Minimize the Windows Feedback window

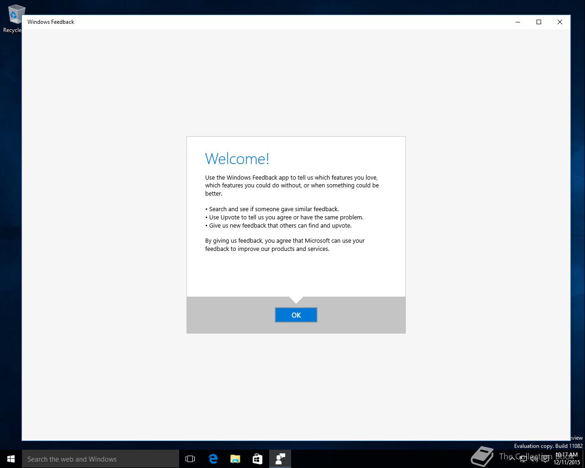pos(518,22)
